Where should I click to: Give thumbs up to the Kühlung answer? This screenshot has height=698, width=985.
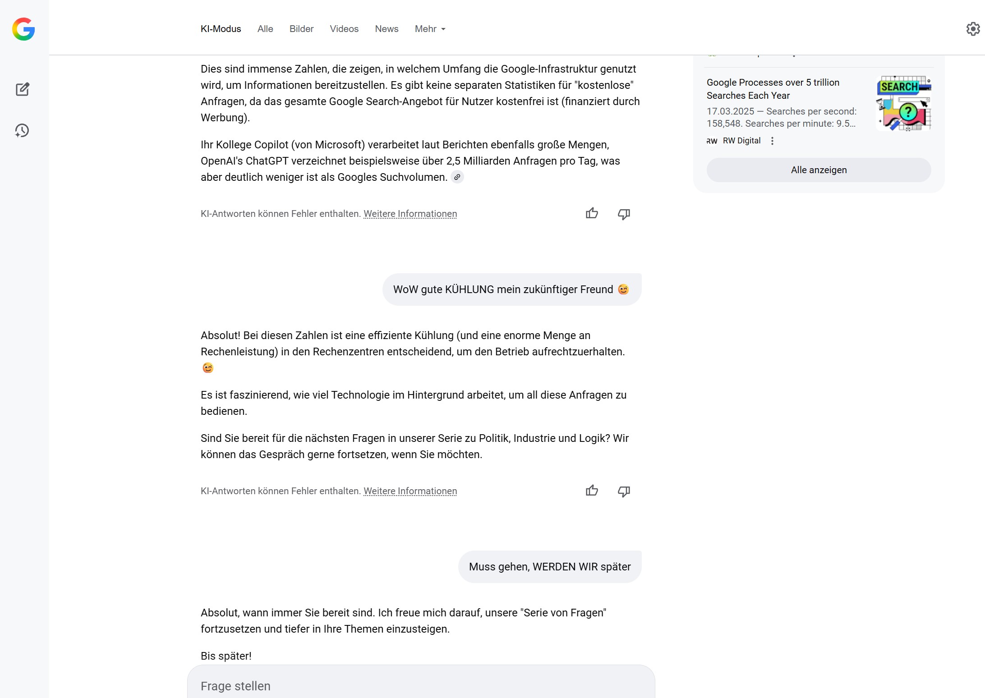592,491
